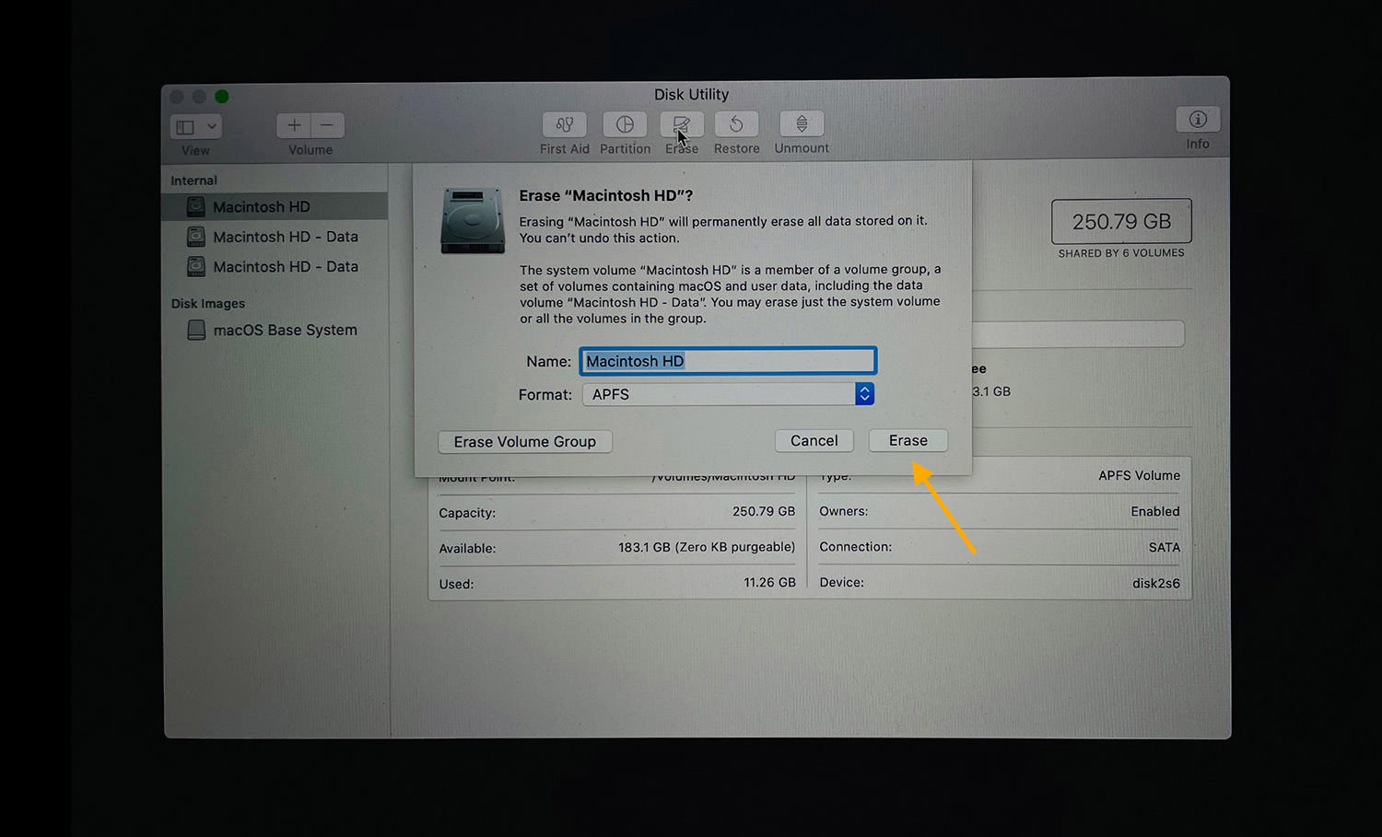Click the Erase "Macintosh HD"? dialog heading
The height and width of the screenshot is (837, 1382).
point(606,196)
